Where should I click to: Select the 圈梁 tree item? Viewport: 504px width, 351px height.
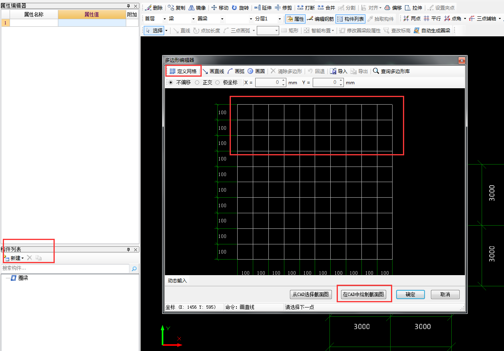click(x=23, y=278)
